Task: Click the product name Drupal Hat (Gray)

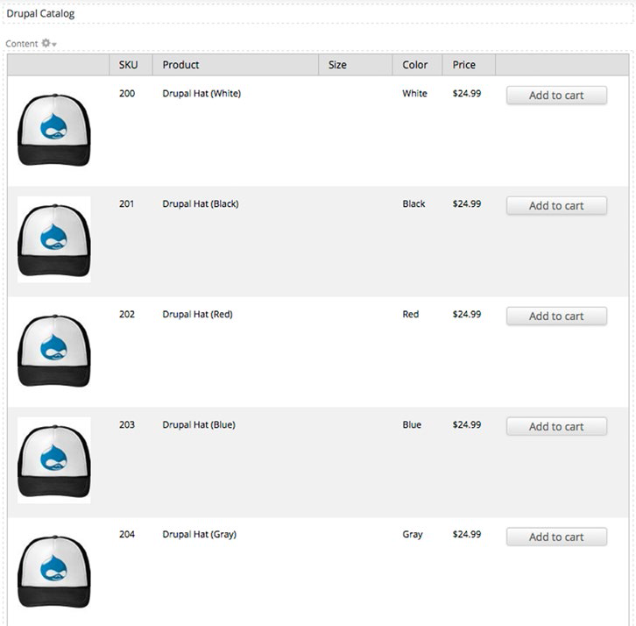Action: [x=199, y=535]
